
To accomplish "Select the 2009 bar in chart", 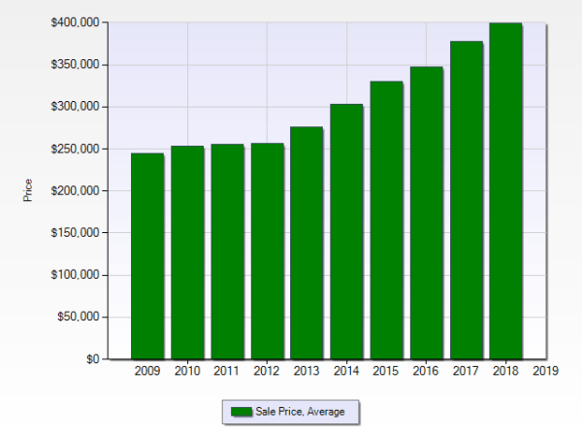I will pos(147,256).
